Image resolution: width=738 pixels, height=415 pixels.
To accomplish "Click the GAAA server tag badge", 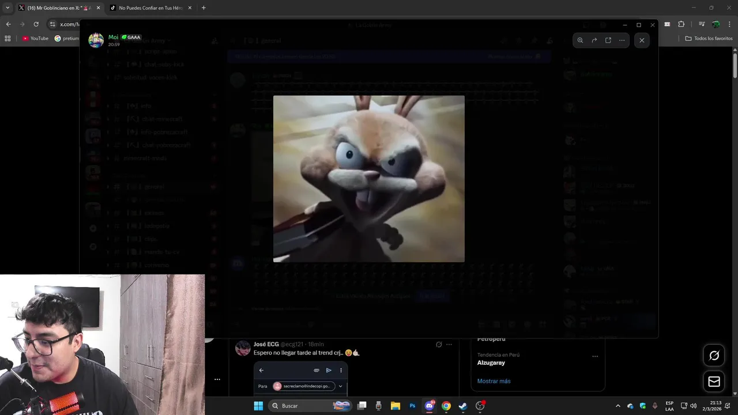I will click(x=131, y=37).
